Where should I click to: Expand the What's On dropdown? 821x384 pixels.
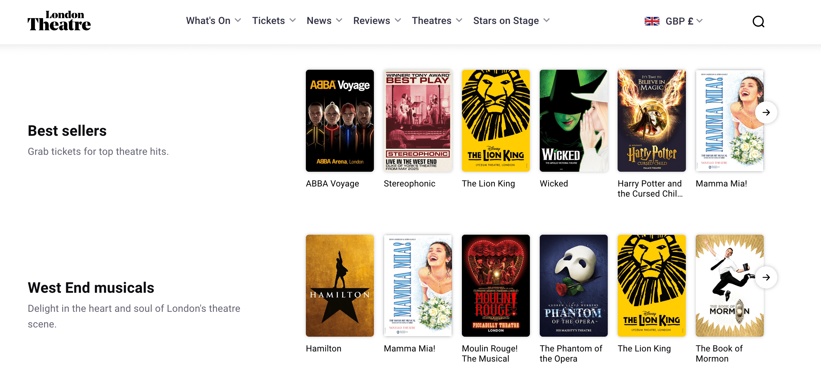pyautogui.click(x=214, y=21)
